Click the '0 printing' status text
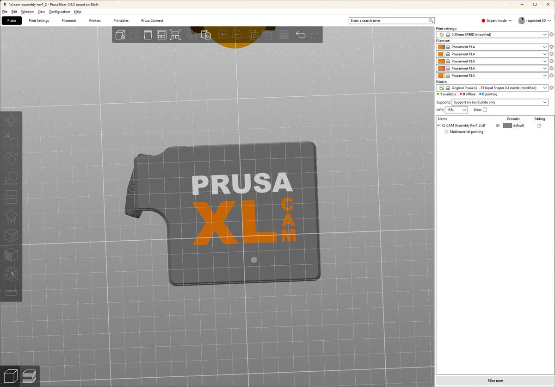The width and height of the screenshot is (555, 387). (x=490, y=94)
